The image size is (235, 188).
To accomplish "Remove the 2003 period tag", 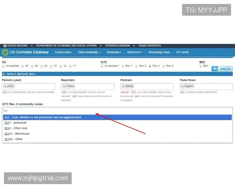I will tap(5, 86).
